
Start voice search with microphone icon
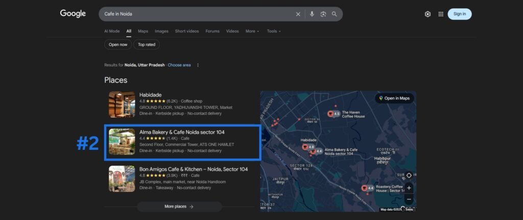pos(312,14)
